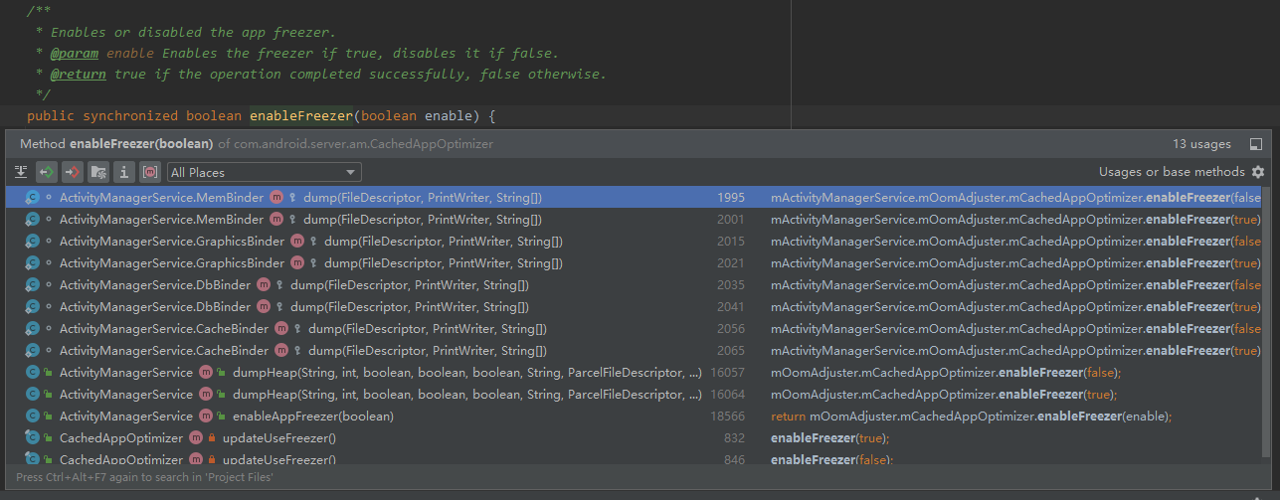Click the merge usages from same line icon

tap(21, 172)
